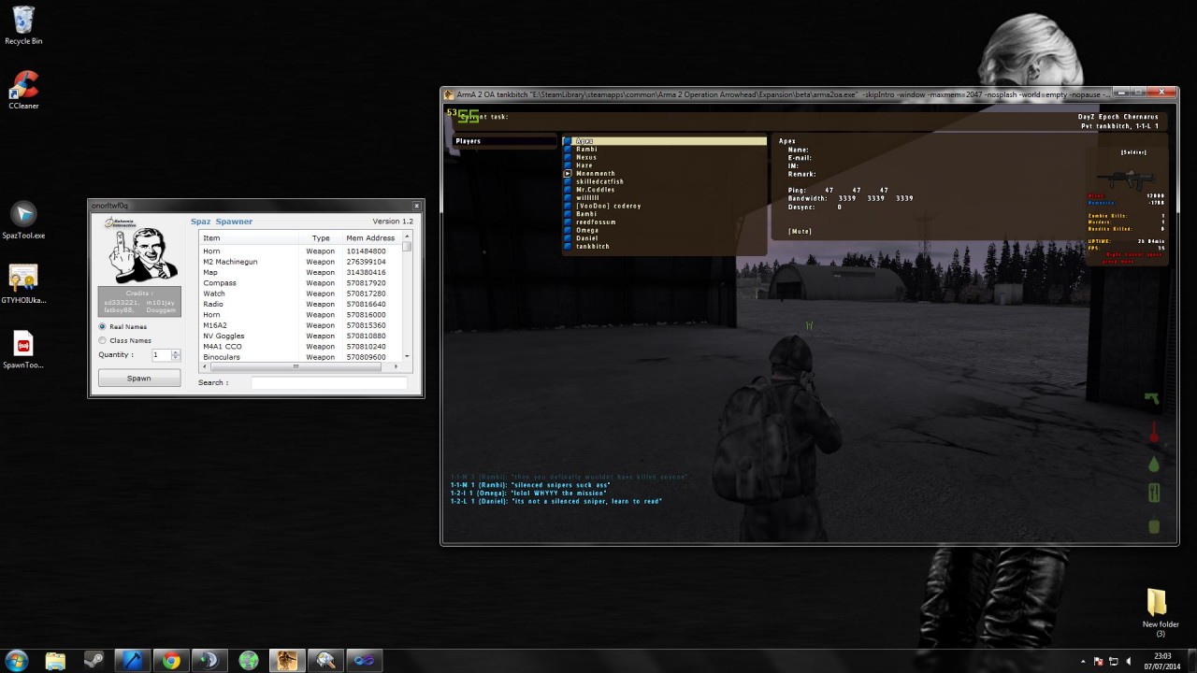Screen dimensions: 1197x673
Task: Sort by the Mem Address column header
Action: point(371,238)
